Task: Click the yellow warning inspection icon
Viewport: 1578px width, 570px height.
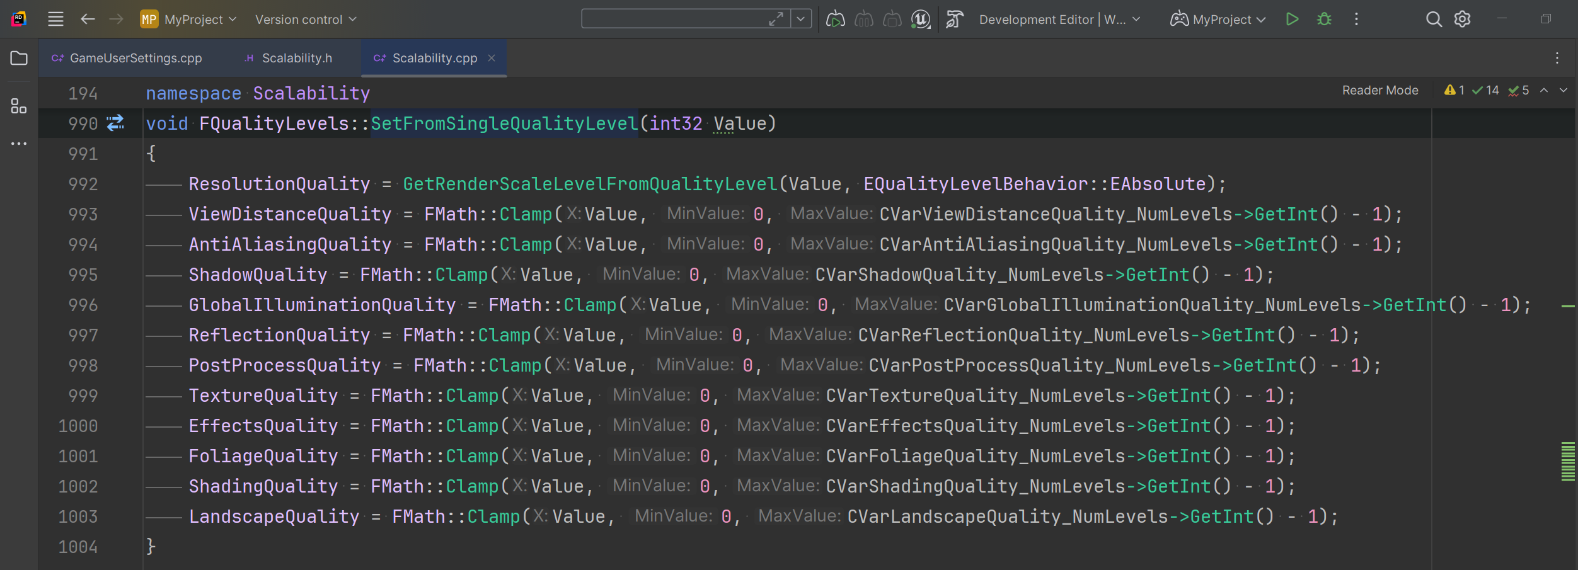Action: pyautogui.click(x=1451, y=89)
